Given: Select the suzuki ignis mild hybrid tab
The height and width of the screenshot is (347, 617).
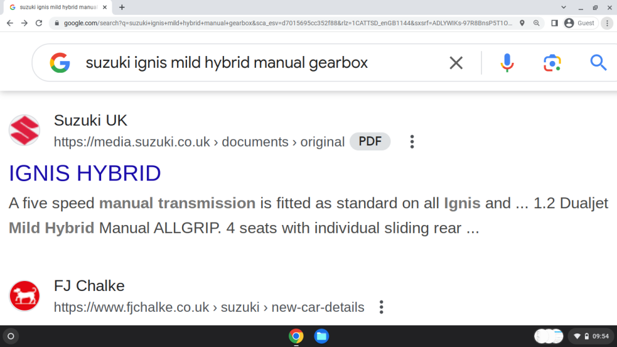Looking at the screenshot, I should (x=58, y=7).
